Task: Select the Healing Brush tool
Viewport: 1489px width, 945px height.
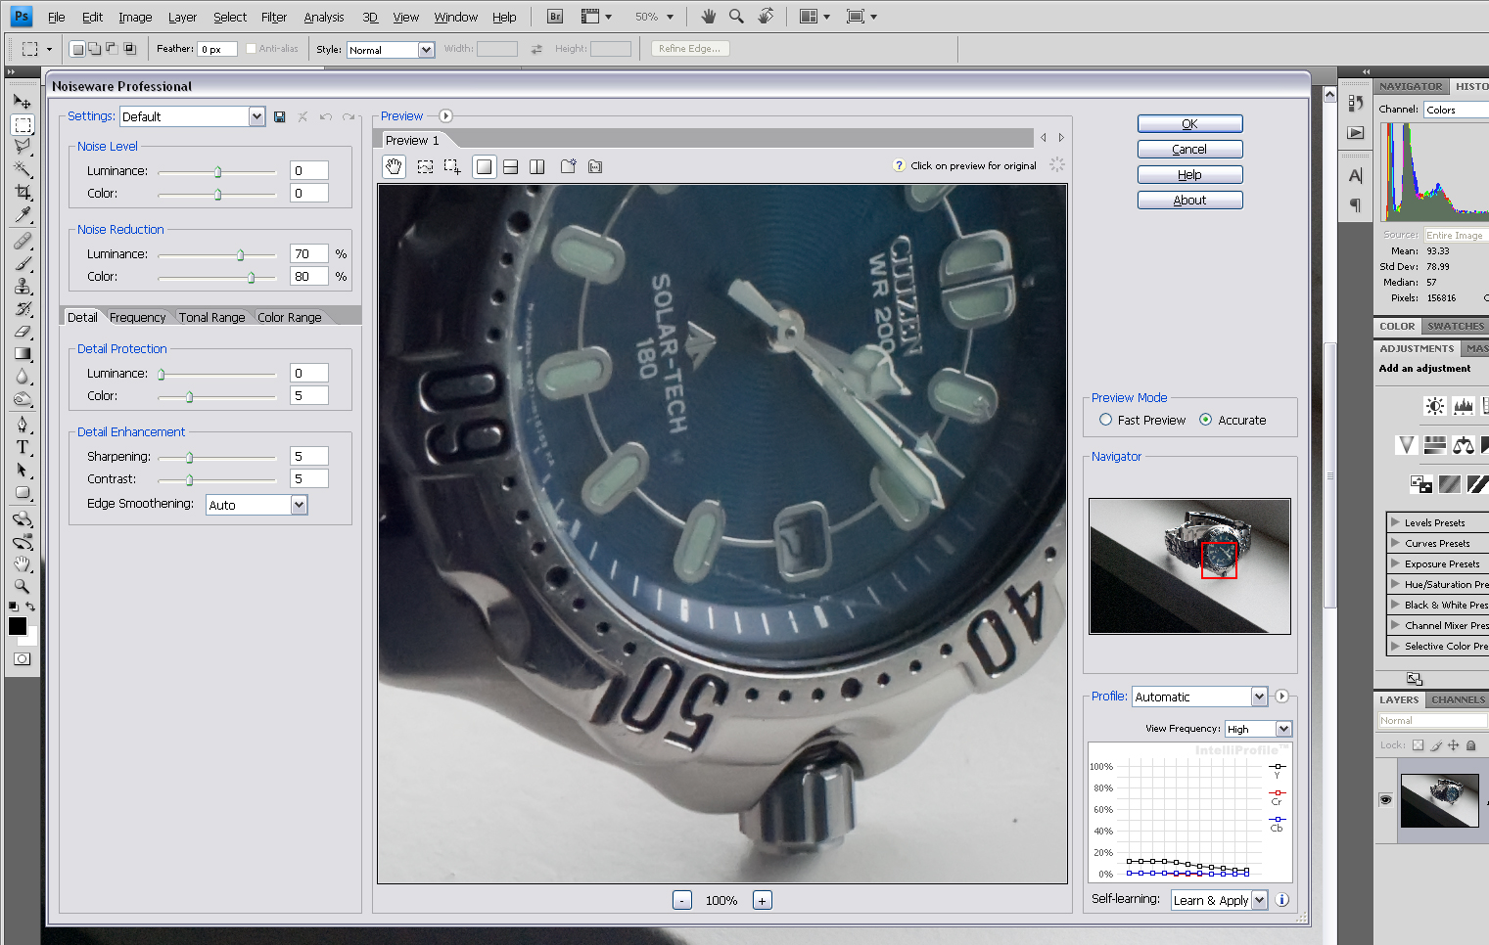Action: (23, 241)
